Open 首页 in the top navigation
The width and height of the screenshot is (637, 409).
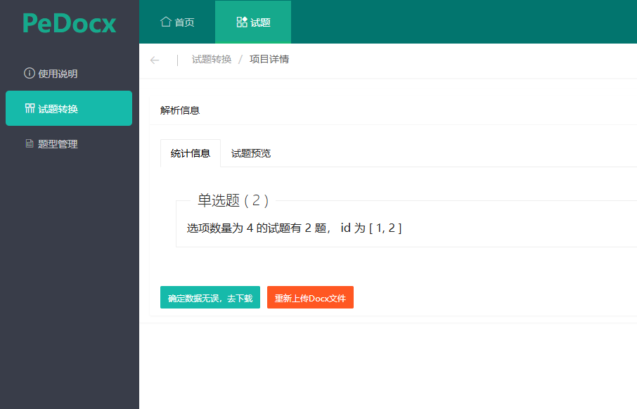[177, 22]
